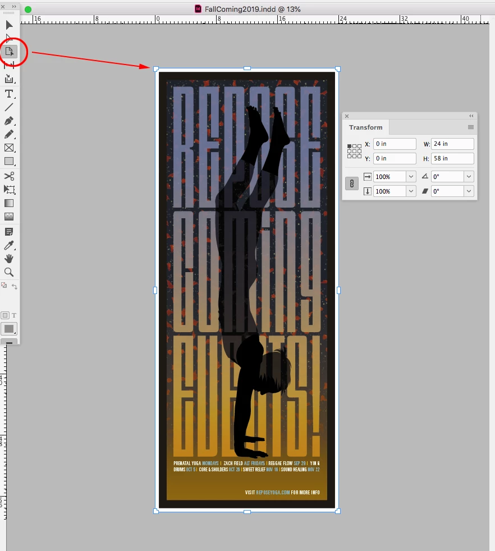
Task: Select the Type tool
Action: 9,94
